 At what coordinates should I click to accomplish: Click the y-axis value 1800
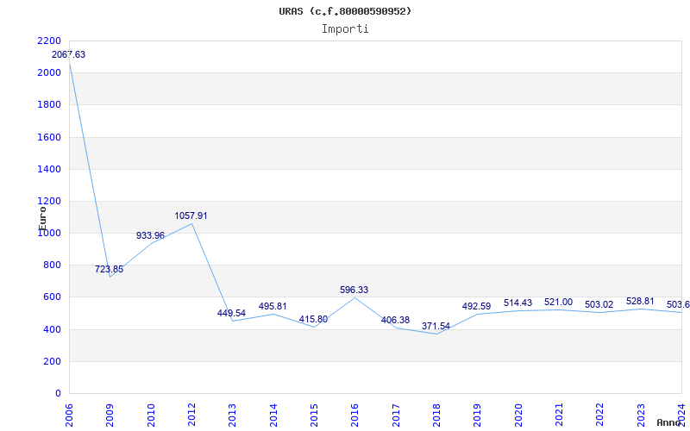click(x=49, y=105)
